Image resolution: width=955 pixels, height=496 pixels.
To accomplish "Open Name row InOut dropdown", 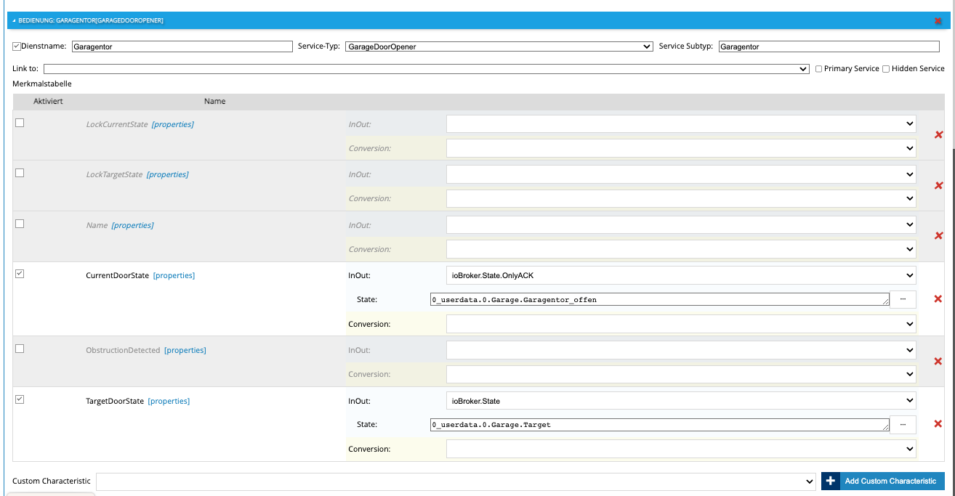I will tap(681, 225).
